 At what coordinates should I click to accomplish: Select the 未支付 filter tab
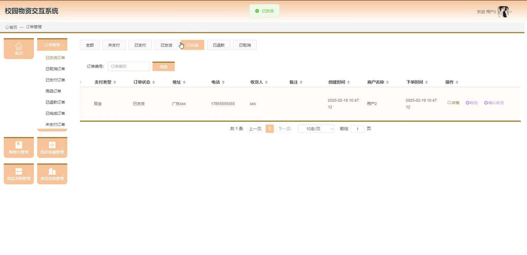pos(114,45)
